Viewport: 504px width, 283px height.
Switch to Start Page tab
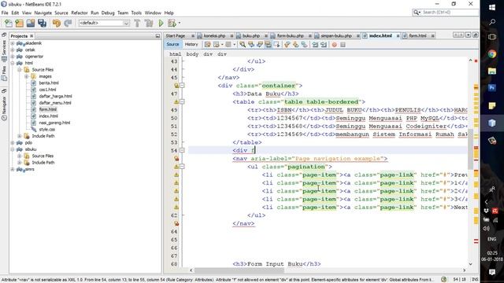[176, 35]
